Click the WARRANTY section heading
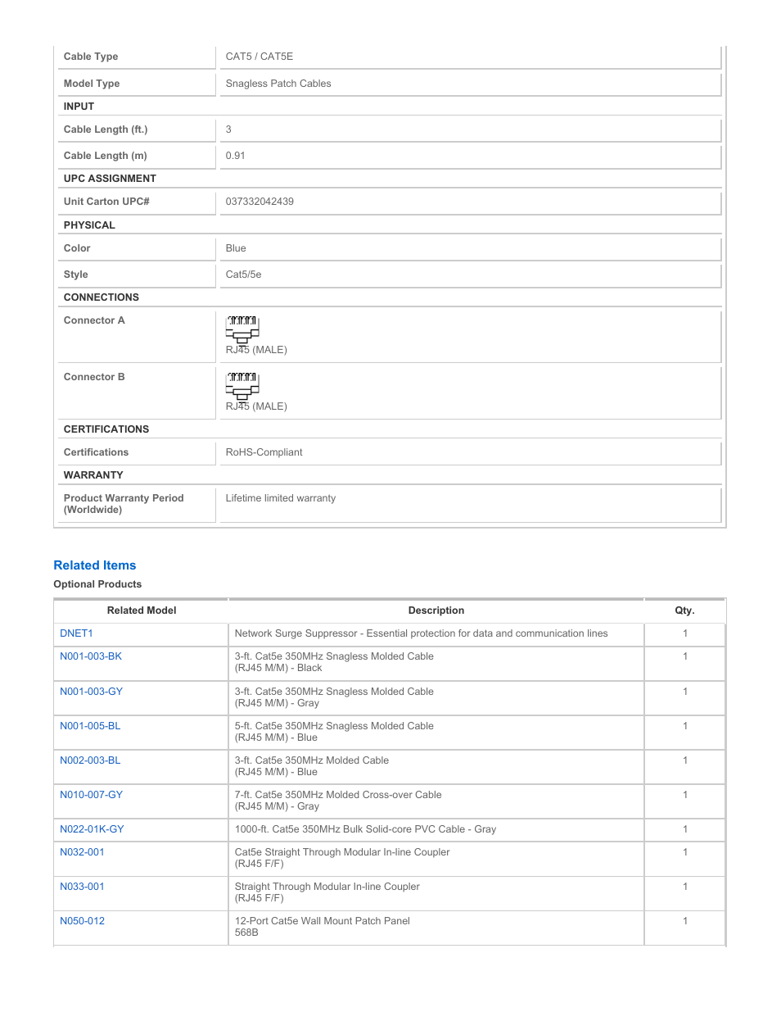The image size is (781, 1012). point(93,475)
